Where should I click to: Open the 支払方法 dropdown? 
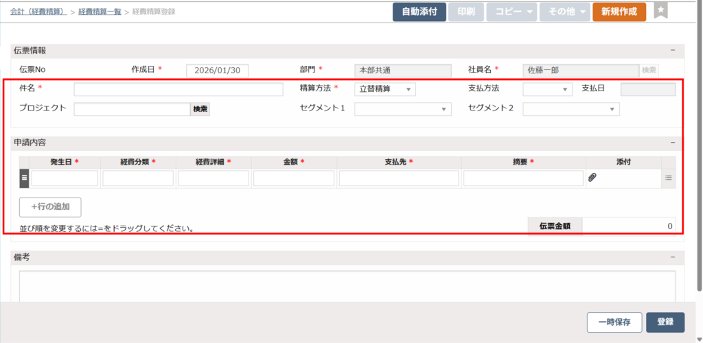[x=547, y=89]
